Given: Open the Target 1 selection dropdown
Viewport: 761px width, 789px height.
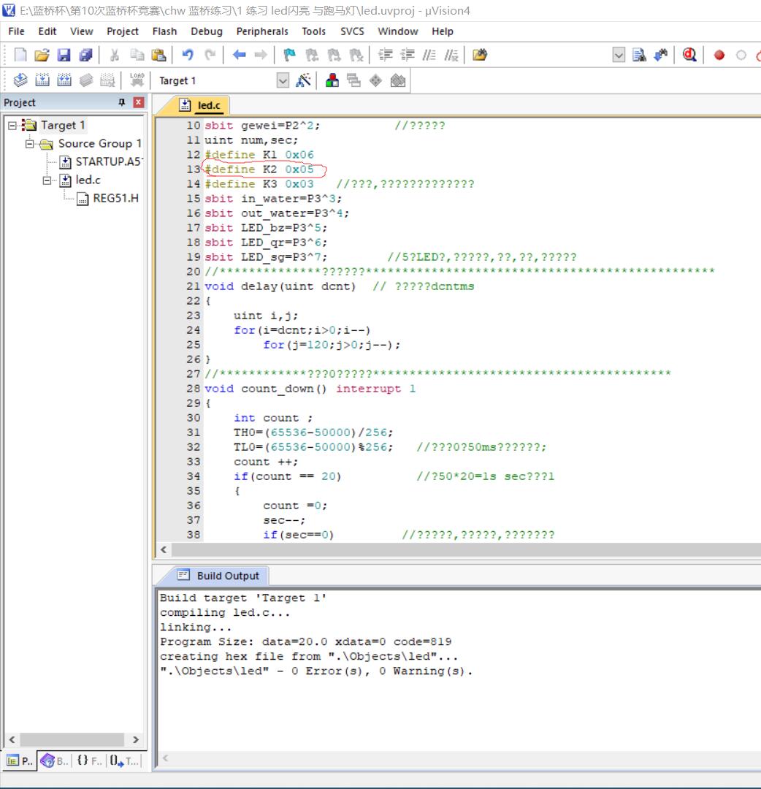Looking at the screenshot, I should (x=283, y=80).
